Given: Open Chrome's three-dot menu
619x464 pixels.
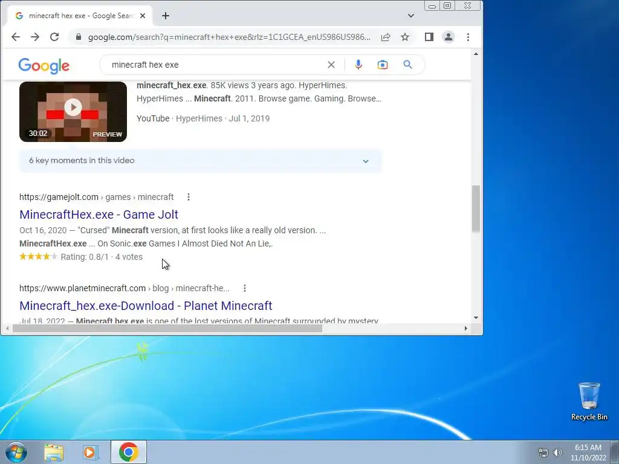Looking at the screenshot, I should point(468,37).
